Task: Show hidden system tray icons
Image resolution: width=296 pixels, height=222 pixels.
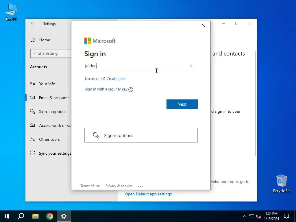Action: pos(245,216)
